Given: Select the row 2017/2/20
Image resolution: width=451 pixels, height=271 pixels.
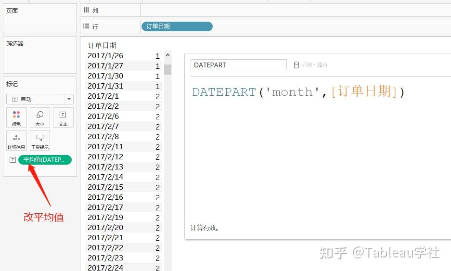Looking at the screenshot, I should 123,227.
